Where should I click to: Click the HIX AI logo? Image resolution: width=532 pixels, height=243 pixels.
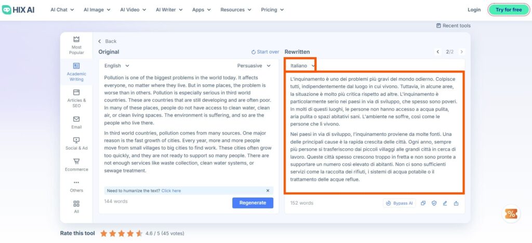[18, 9]
